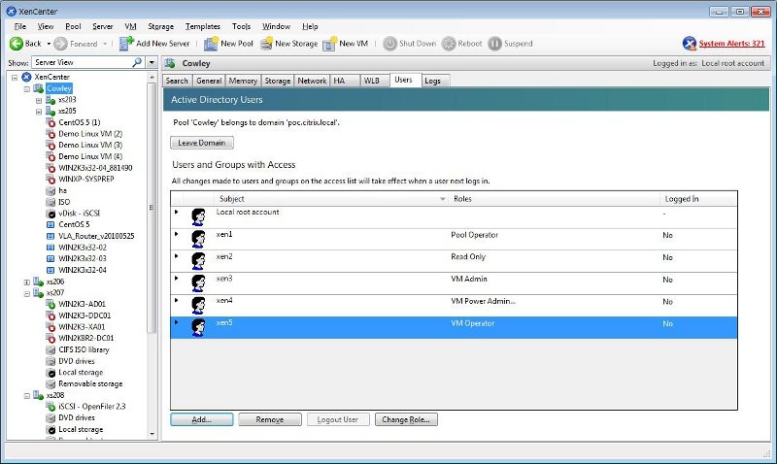Sort by the Subject column header
This screenshot has height=464, width=777.
point(330,199)
